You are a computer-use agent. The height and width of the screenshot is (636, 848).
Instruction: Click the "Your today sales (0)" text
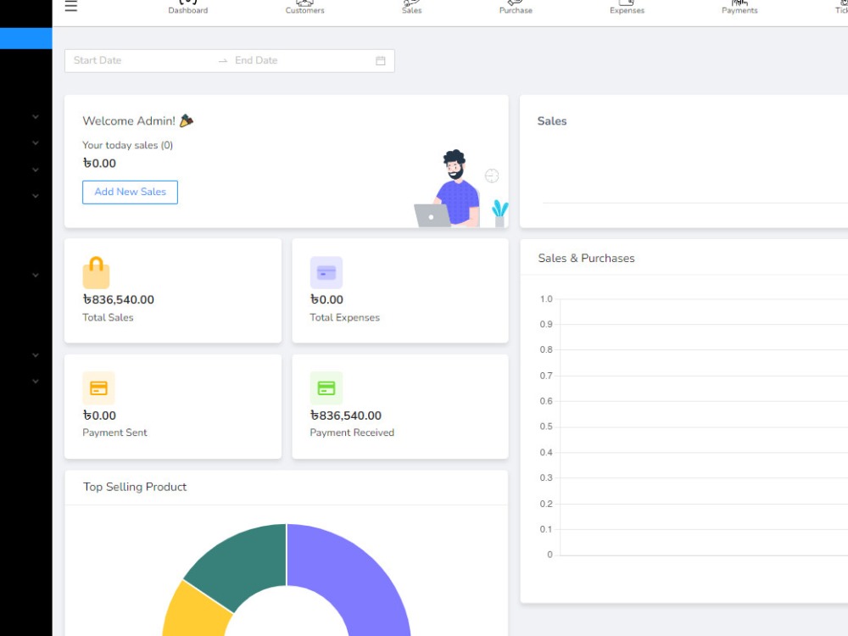click(x=128, y=145)
